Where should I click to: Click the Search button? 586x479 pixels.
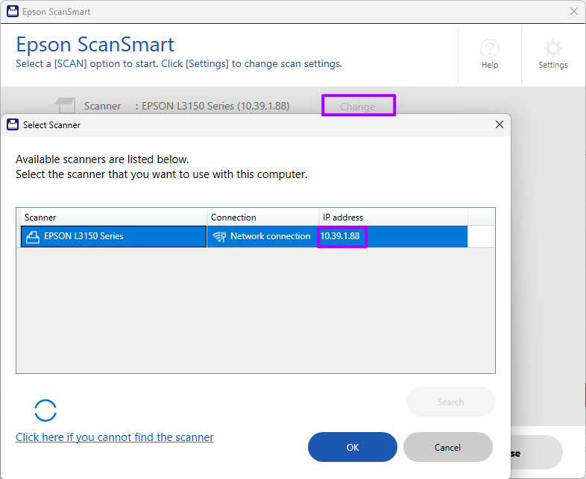(451, 402)
